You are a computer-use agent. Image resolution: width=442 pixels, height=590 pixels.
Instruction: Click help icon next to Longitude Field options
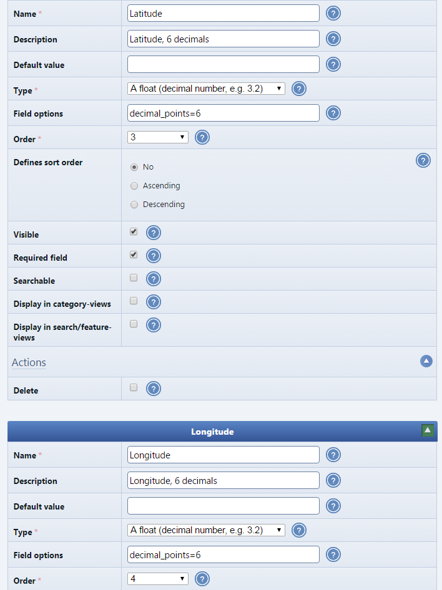pos(333,554)
